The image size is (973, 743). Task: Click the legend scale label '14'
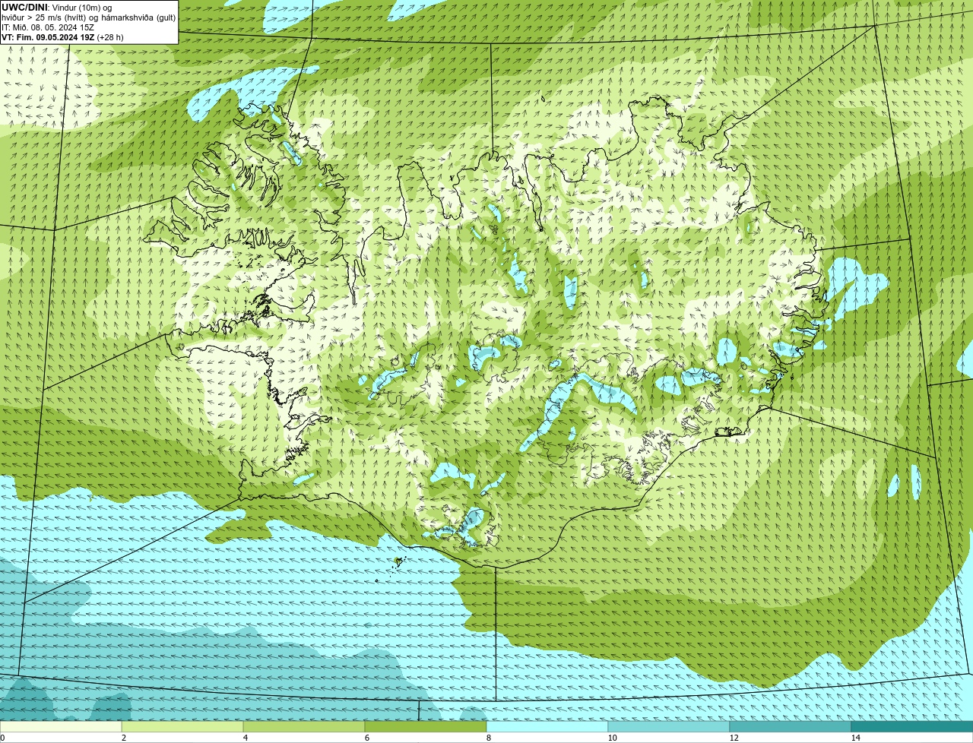pyautogui.click(x=855, y=738)
